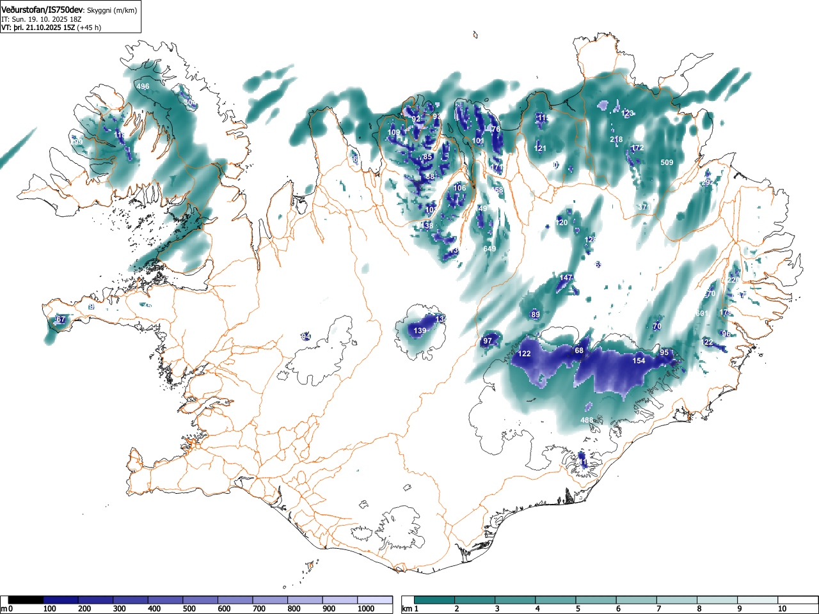Click the 147 visibility value
819x614 pixels.
[566, 278]
